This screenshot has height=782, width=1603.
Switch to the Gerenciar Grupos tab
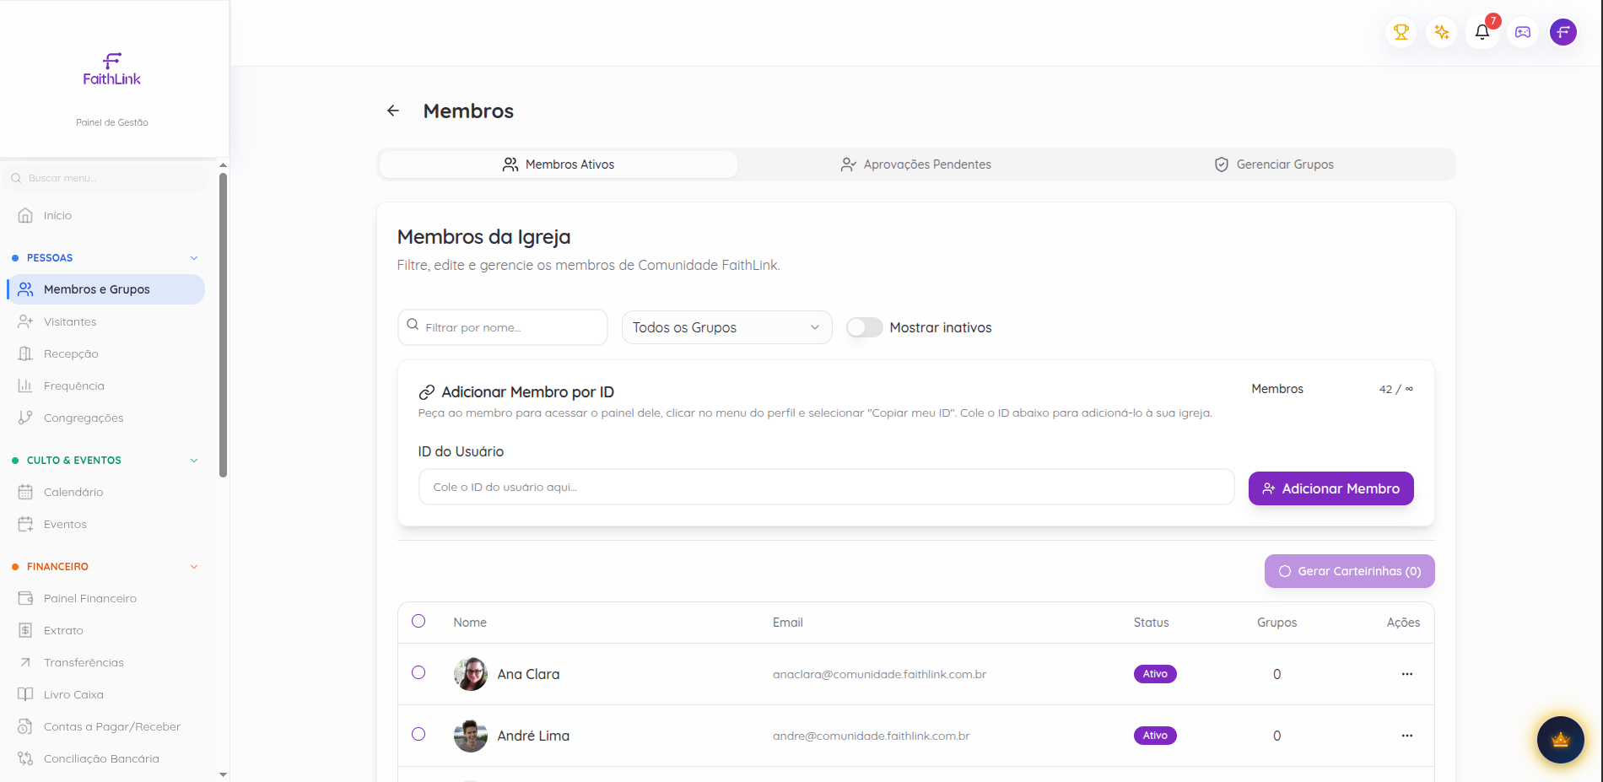(x=1274, y=164)
